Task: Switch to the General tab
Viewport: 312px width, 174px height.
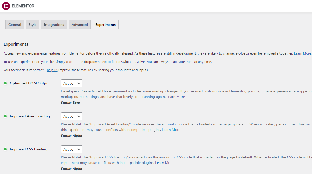Action: [15, 25]
